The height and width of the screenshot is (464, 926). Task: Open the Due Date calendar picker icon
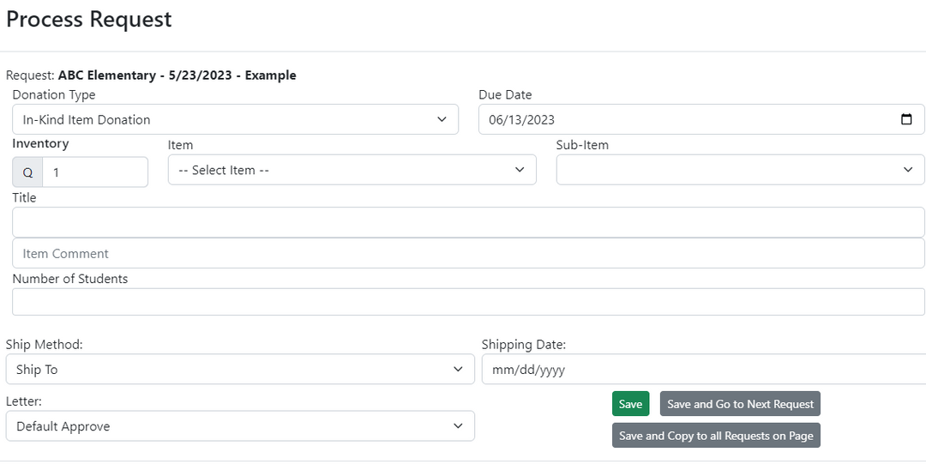[x=906, y=120]
